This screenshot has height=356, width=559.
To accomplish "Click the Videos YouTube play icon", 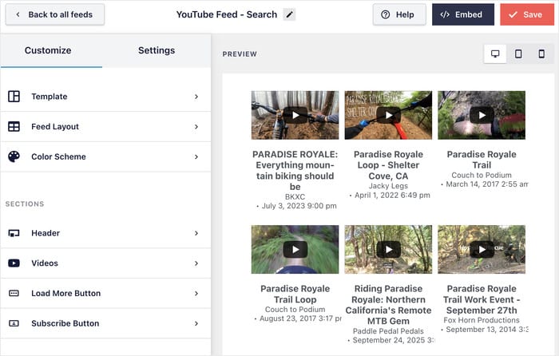I will pos(14,263).
